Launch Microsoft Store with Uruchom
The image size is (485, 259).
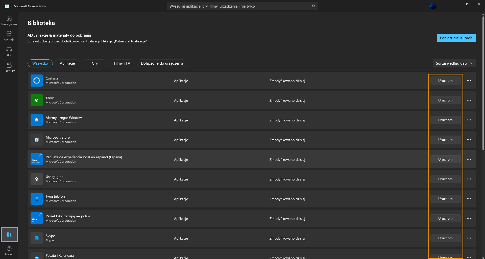click(x=445, y=140)
